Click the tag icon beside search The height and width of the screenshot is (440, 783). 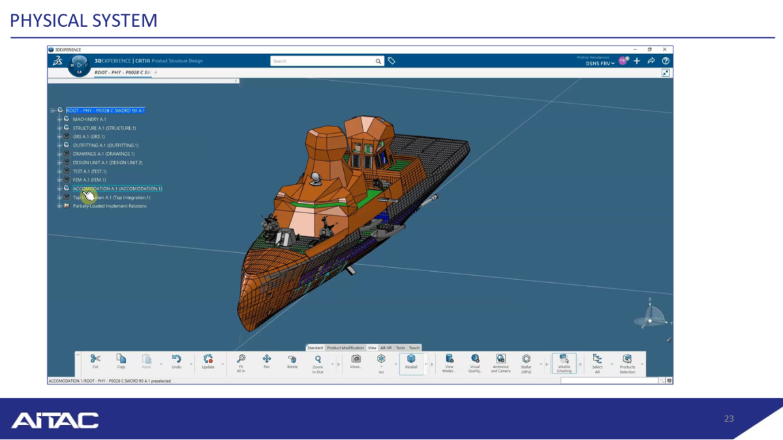391,61
